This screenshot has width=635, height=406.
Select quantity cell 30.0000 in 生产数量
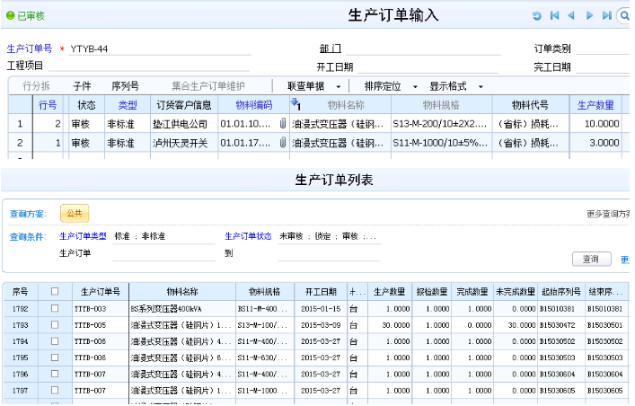(x=390, y=325)
